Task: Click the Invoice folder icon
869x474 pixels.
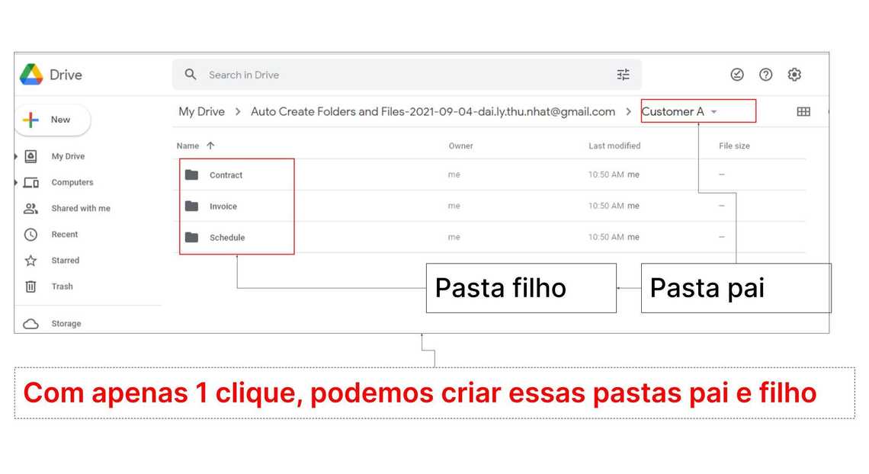Action: (x=192, y=206)
